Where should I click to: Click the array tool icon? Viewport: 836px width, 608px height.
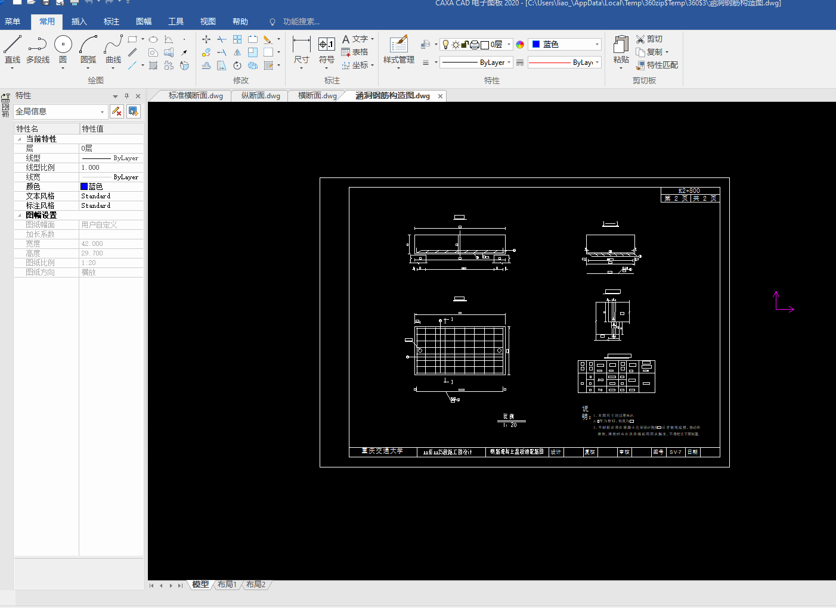(237, 39)
